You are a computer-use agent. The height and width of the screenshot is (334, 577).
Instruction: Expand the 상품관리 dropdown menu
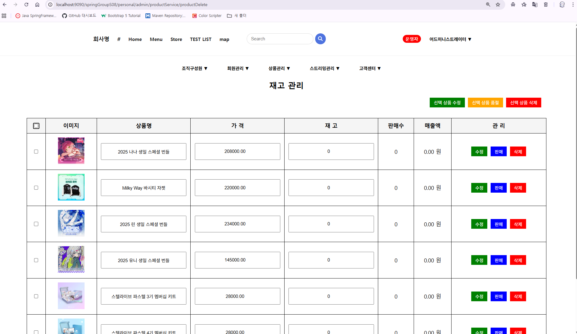[279, 69]
